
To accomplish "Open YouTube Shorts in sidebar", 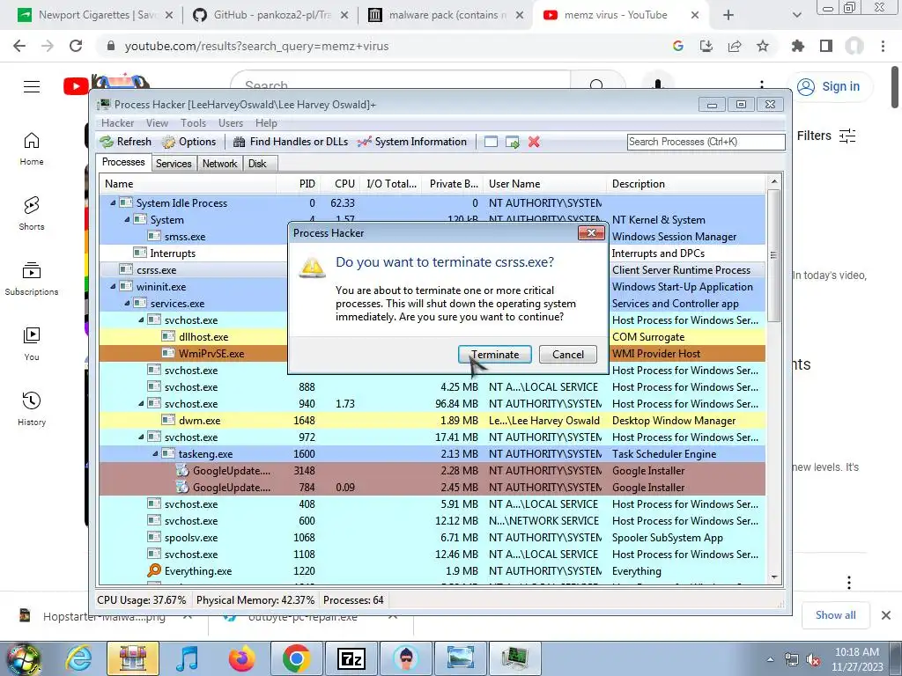I will pyautogui.click(x=32, y=214).
